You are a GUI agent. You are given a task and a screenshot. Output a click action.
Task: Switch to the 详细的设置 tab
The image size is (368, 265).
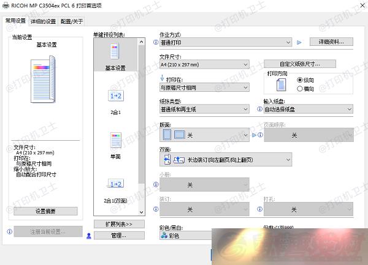[x=43, y=21]
